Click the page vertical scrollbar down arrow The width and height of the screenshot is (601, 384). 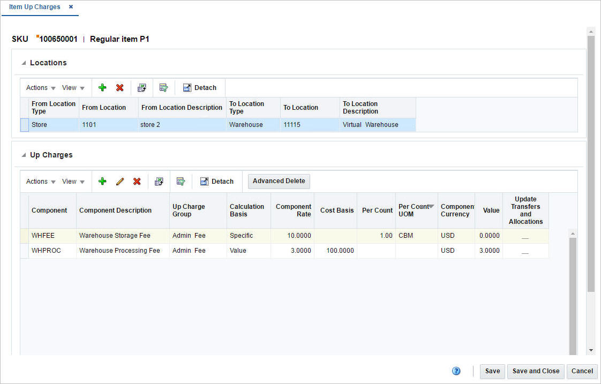(x=591, y=350)
